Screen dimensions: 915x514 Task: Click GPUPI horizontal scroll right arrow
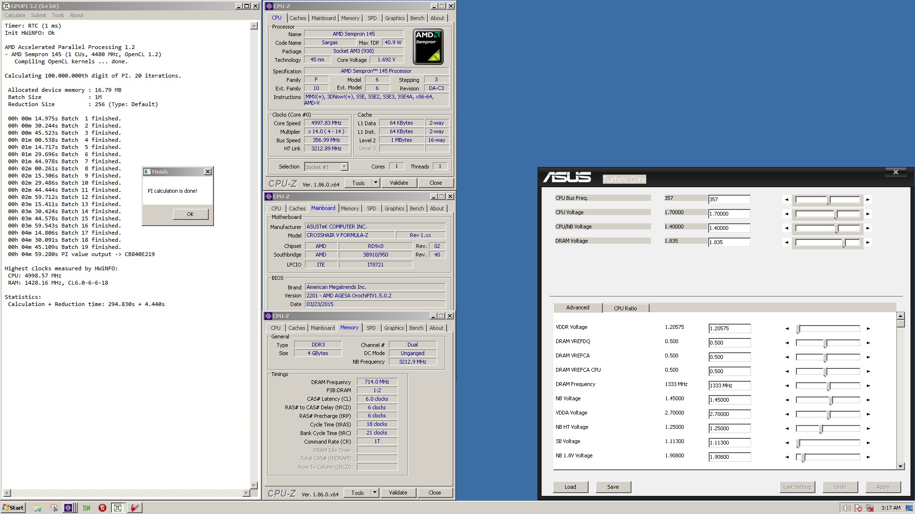tap(246, 493)
